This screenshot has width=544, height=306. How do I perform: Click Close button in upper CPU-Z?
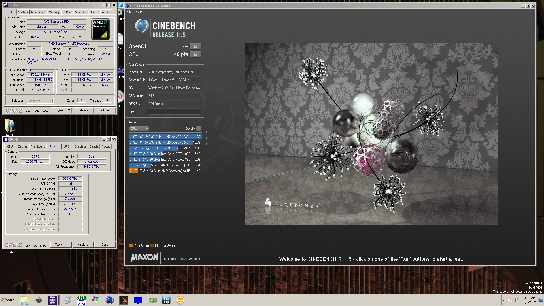click(x=105, y=110)
